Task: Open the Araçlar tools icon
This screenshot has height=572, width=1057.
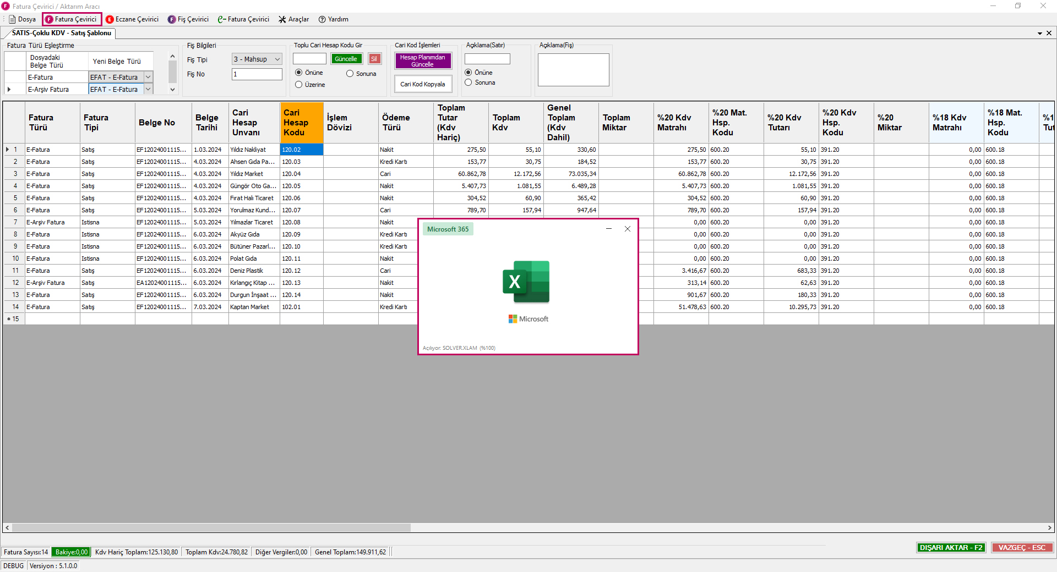Action: (282, 19)
